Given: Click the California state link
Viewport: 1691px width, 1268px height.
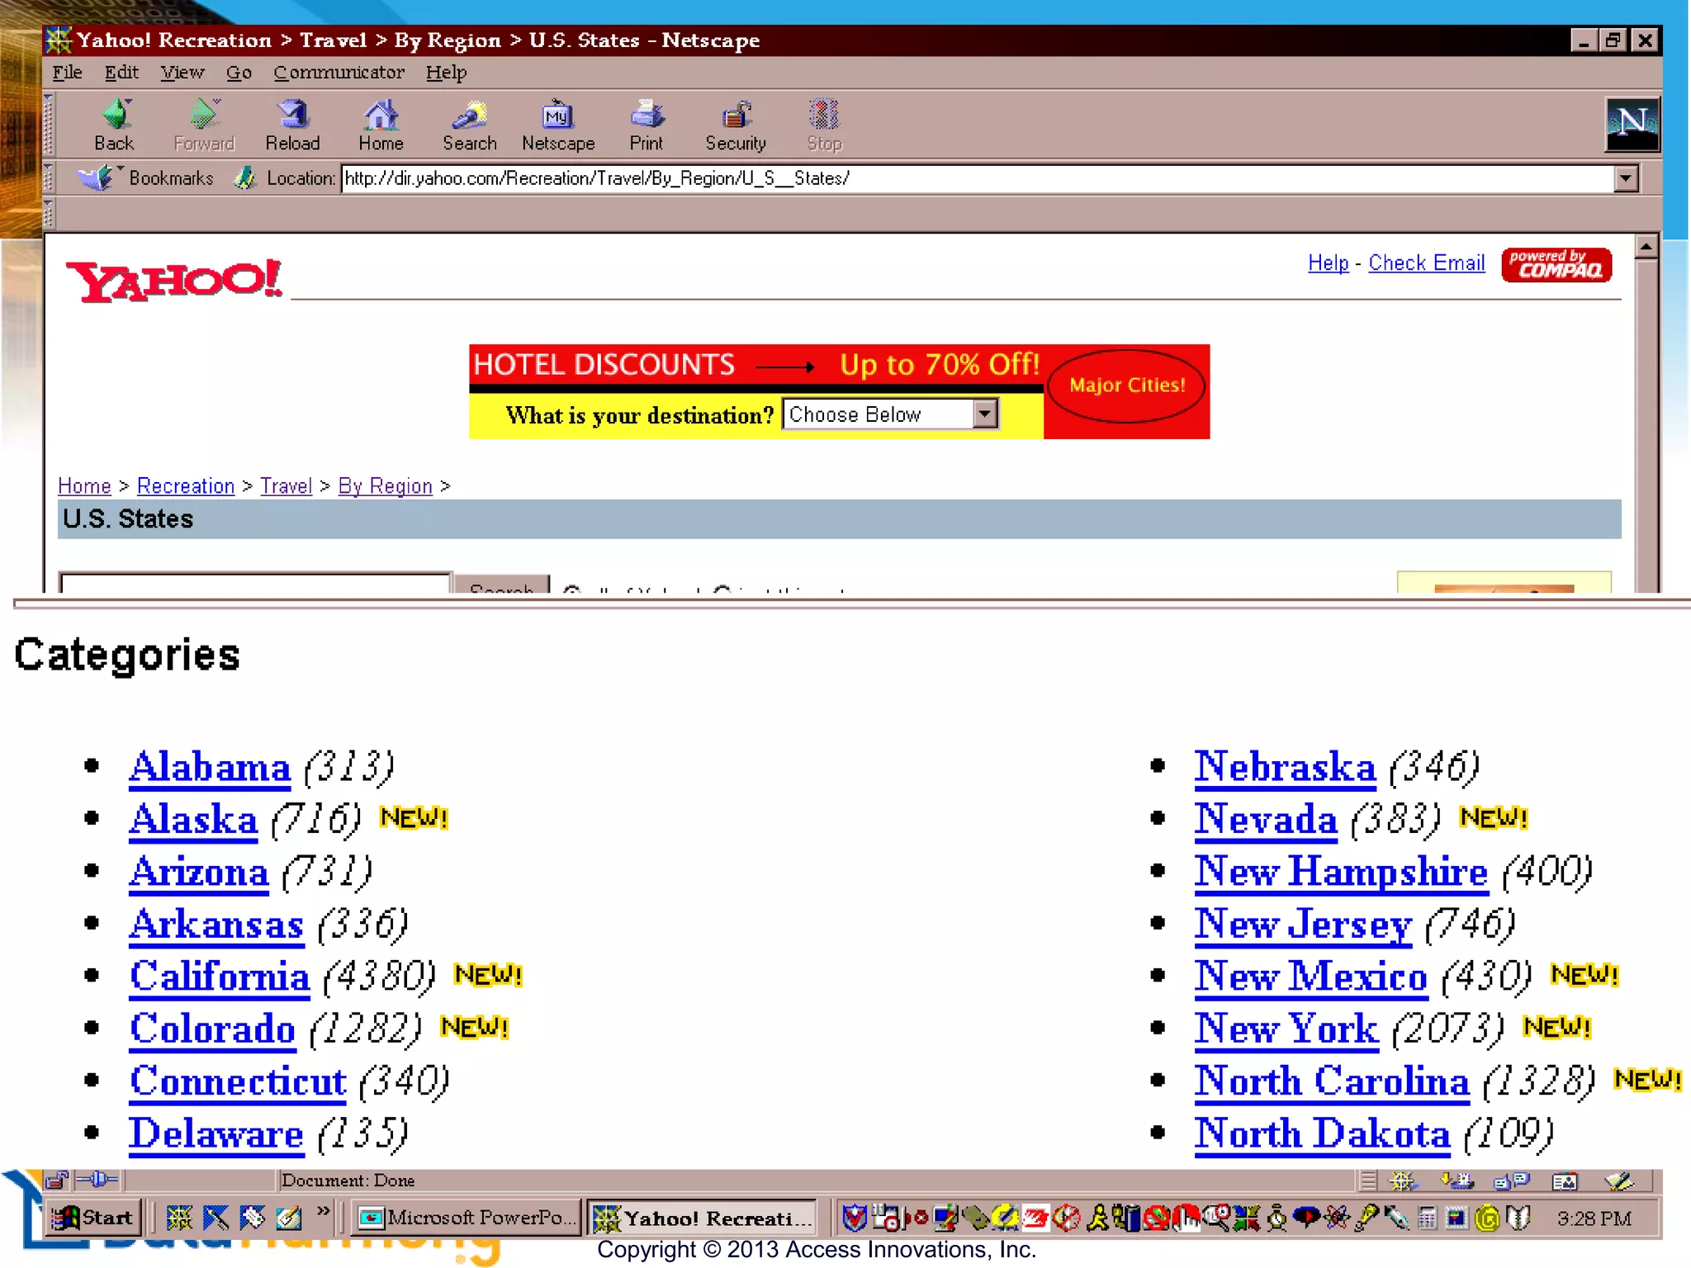Looking at the screenshot, I should tap(220, 977).
